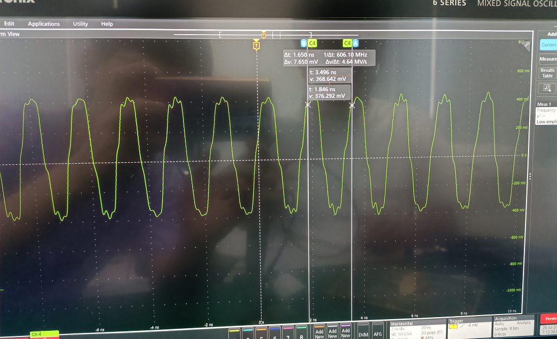Click the Cursors button

tap(548, 45)
